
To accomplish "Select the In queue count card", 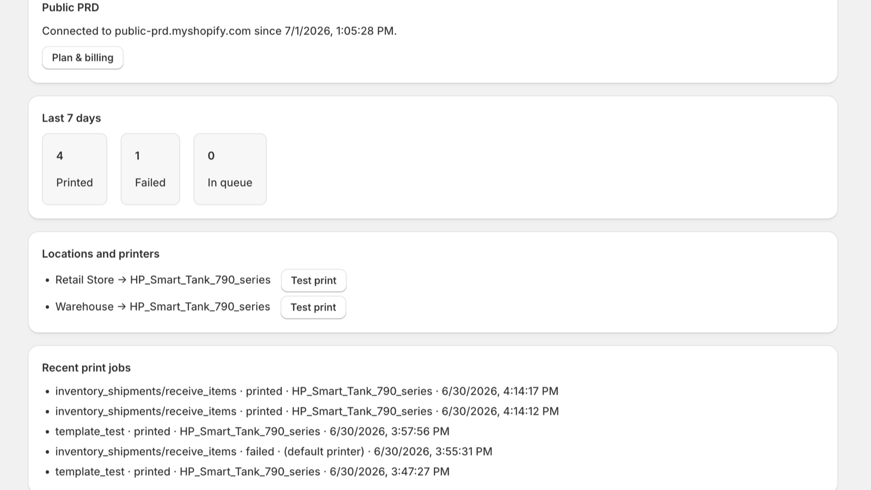I will (230, 169).
